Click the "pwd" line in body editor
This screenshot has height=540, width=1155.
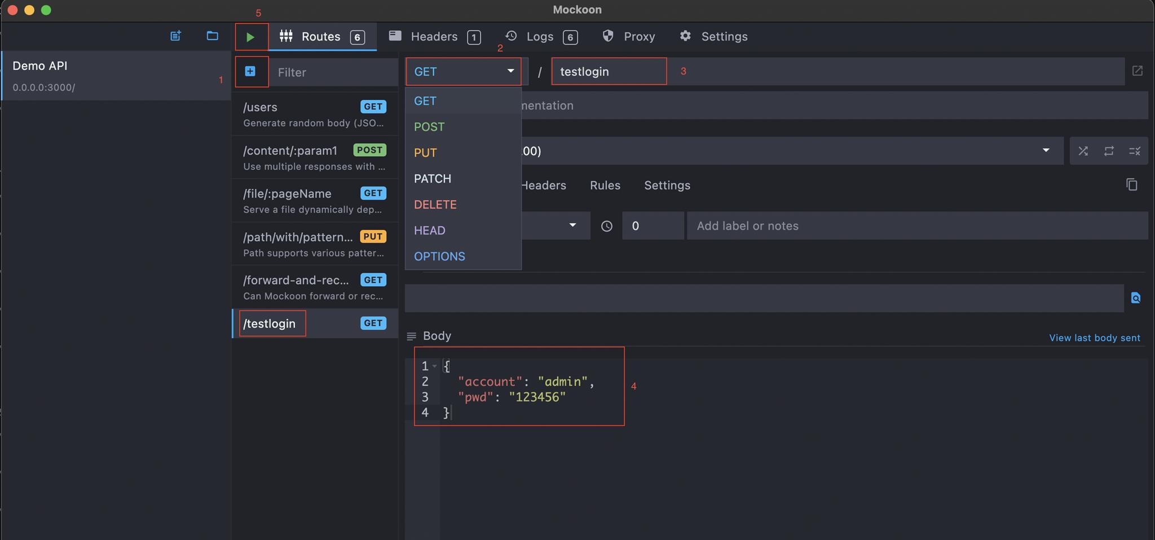pyautogui.click(x=512, y=397)
